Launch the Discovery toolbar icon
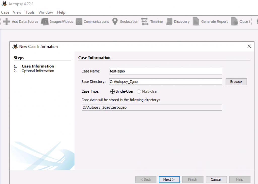 [x=169, y=22]
